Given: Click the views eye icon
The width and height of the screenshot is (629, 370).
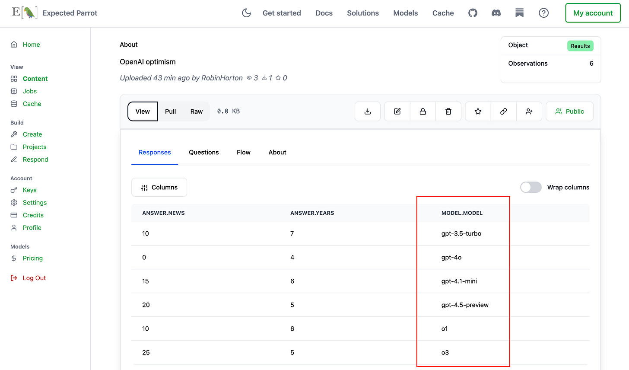Looking at the screenshot, I should [x=249, y=78].
